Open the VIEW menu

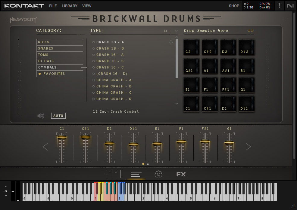pyautogui.click(x=87, y=6)
